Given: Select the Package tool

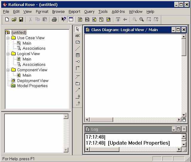Looking at the screenshot, I should pyautogui.click(x=78, y=84).
